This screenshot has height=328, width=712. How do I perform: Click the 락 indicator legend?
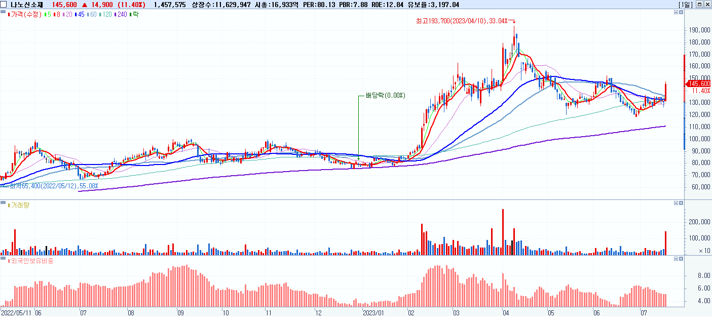click(x=135, y=15)
